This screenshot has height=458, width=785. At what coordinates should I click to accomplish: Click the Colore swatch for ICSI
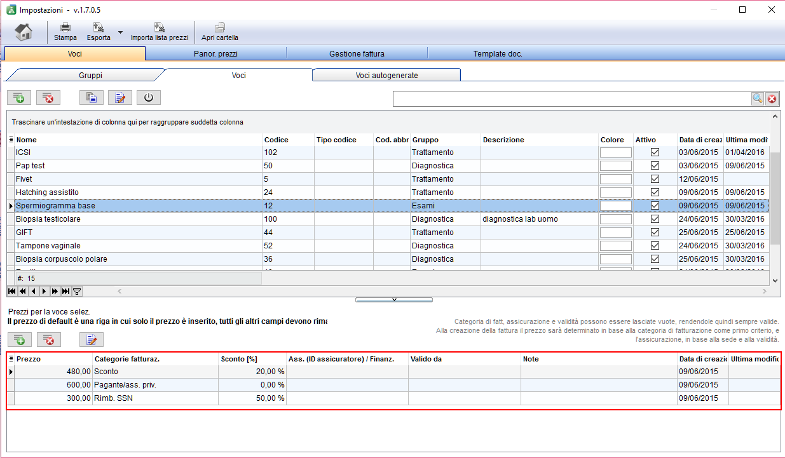coord(616,152)
